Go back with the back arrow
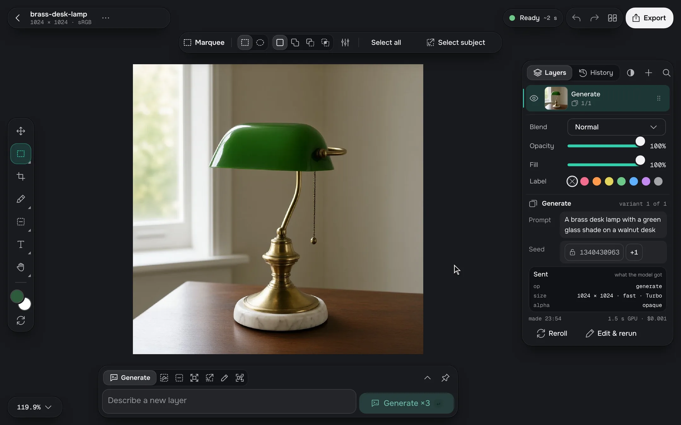This screenshot has height=425, width=681. click(x=18, y=18)
